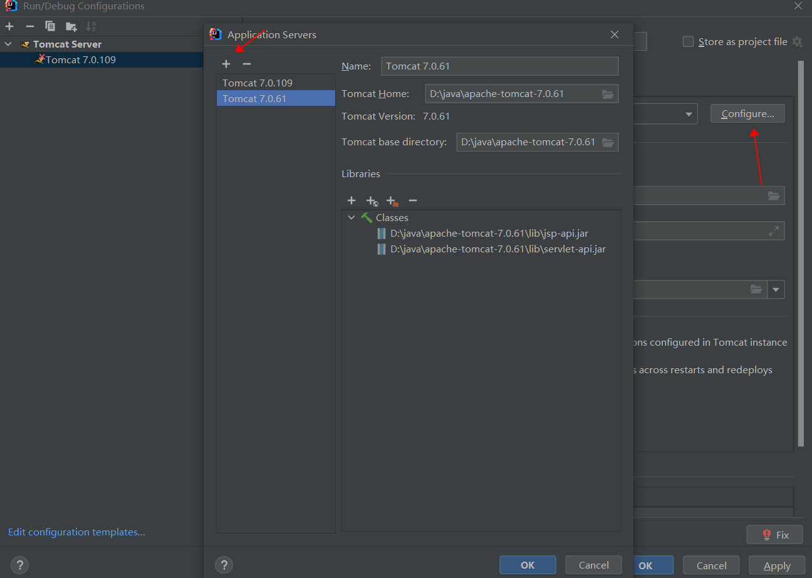Add new configuration in Run/Debug toolbar
Screen dimensions: 812x578
coord(9,26)
